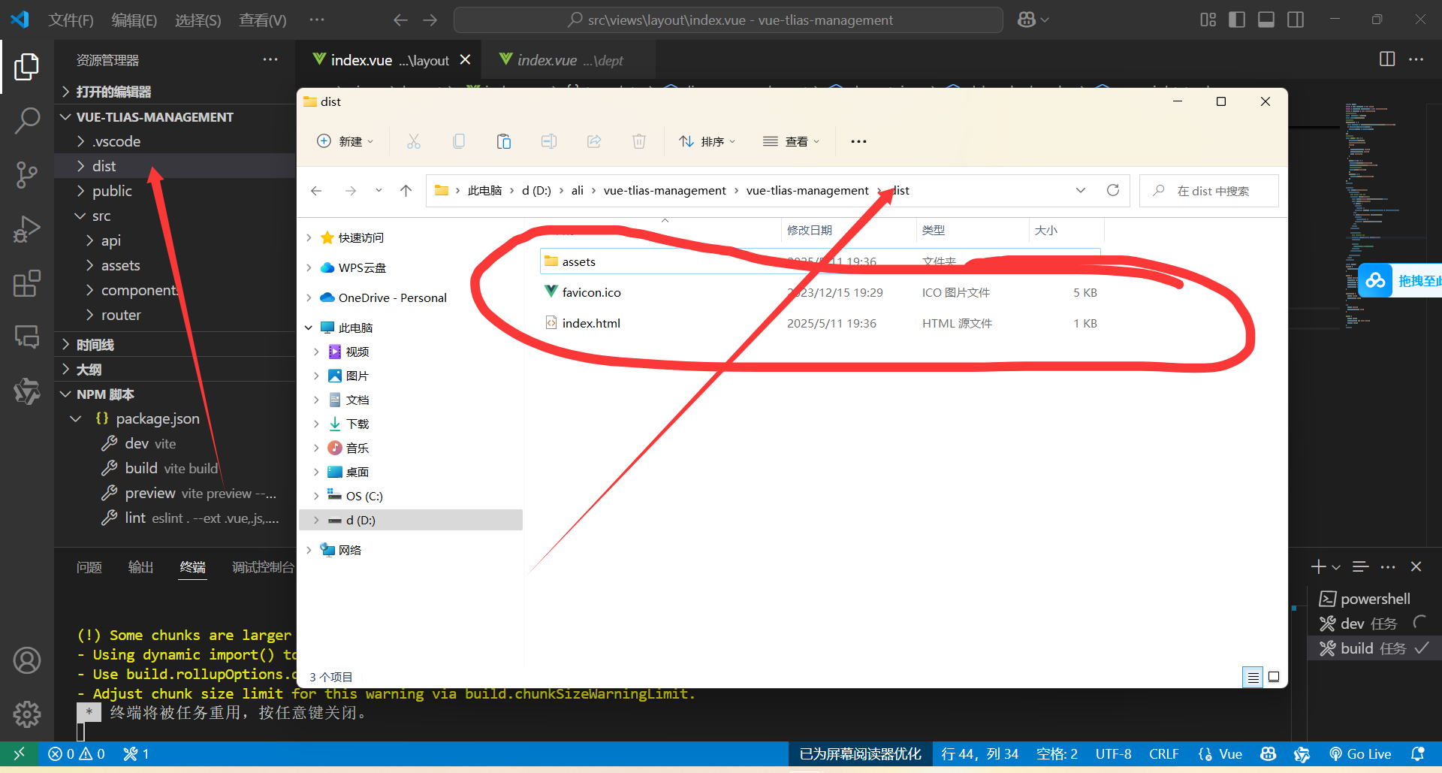Viewport: 1442px width, 773px height.
Task: Split the editor to the right
Action: pyautogui.click(x=1387, y=59)
